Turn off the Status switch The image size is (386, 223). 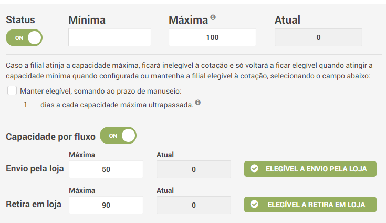click(24, 38)
